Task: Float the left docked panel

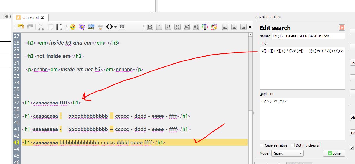Action: (x=5, y=17)
